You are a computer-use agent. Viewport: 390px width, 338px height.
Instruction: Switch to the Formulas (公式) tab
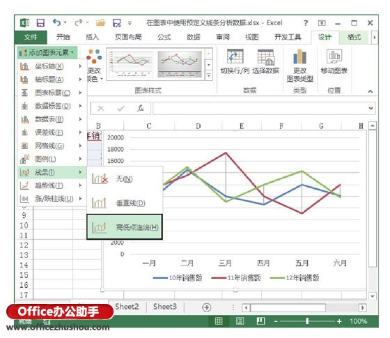point(164,38)
